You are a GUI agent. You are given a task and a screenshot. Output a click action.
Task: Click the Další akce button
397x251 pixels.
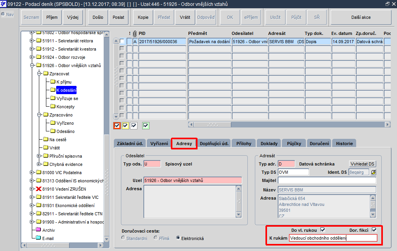point(361,17)
